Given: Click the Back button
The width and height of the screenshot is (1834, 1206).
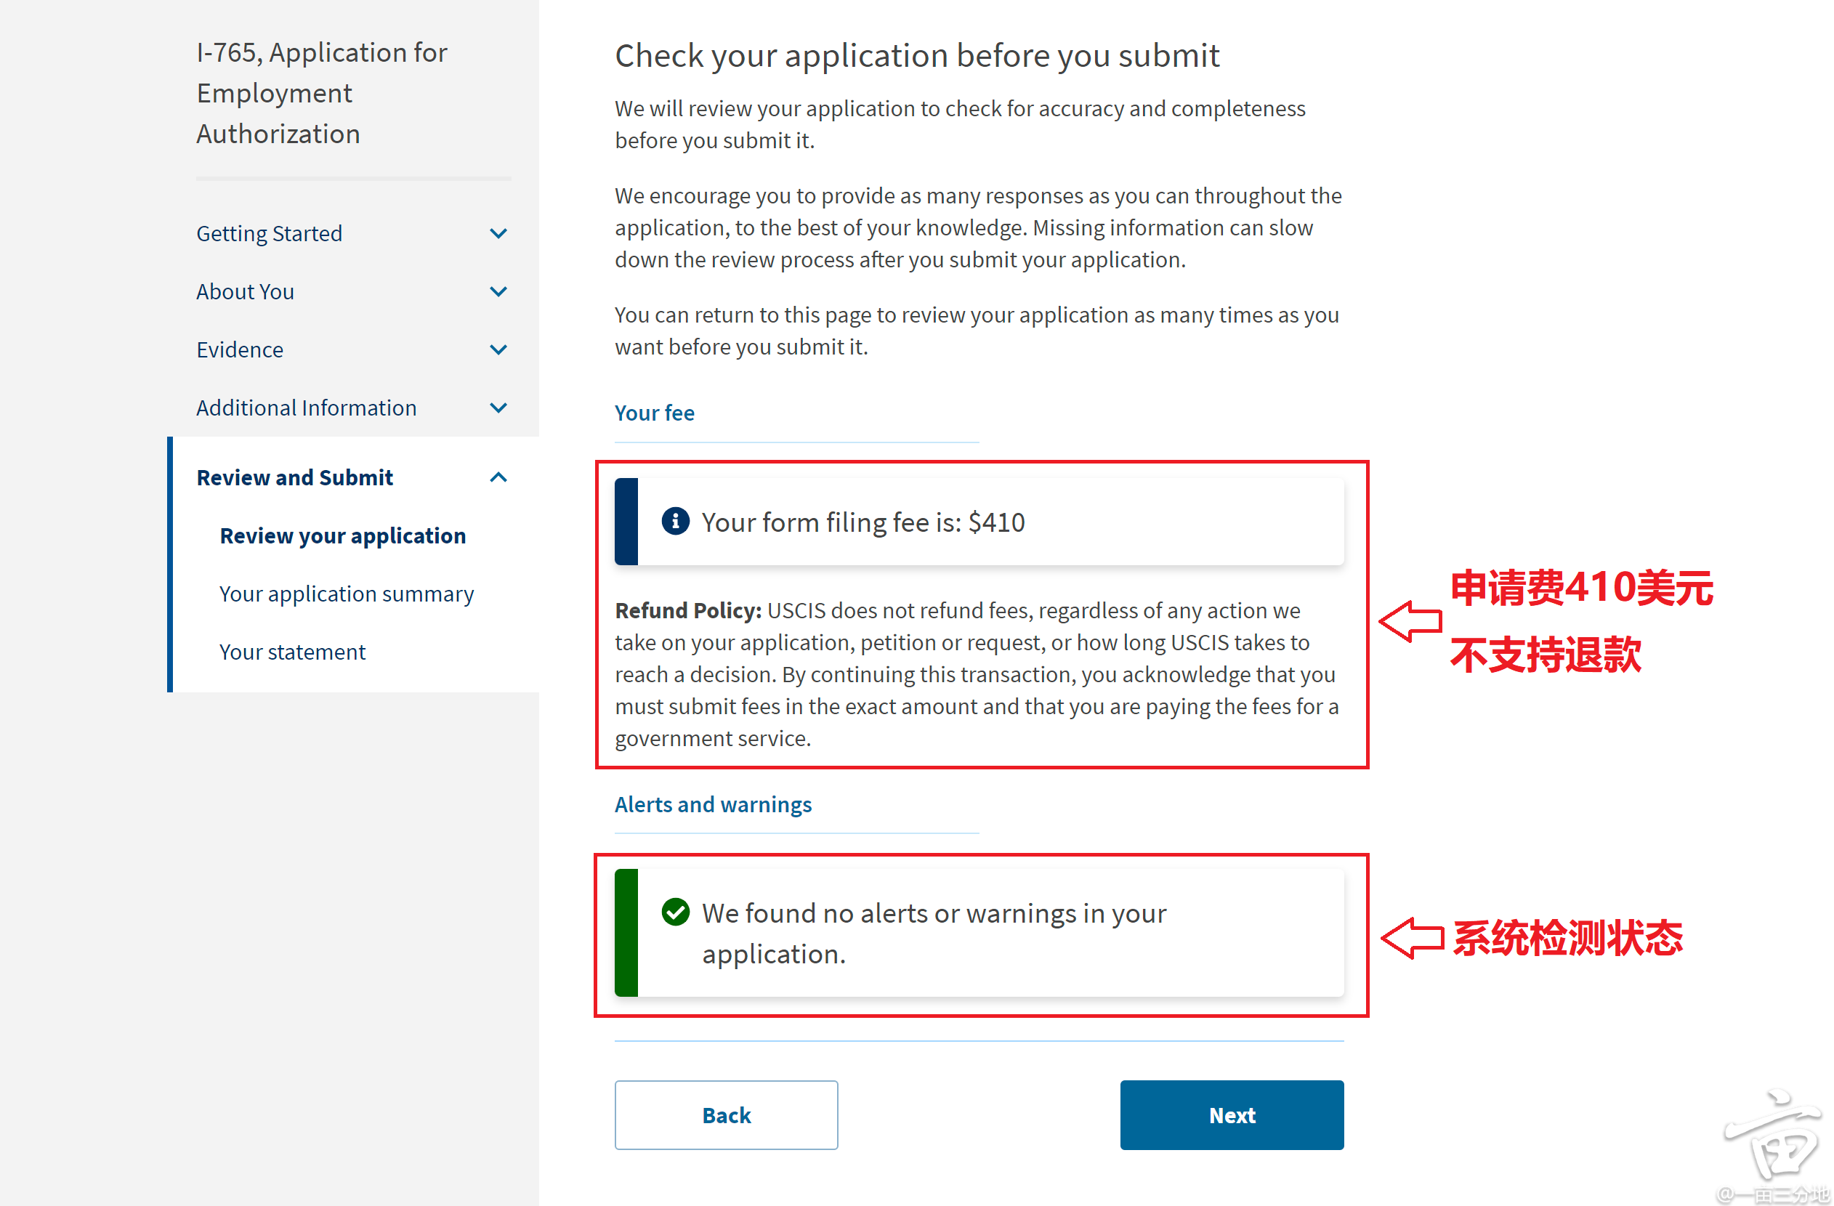Looking at the screenshot, I should click(x=726, y=1115).
